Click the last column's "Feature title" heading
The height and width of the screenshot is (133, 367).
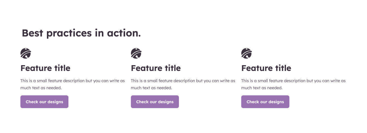[x=266, y=68]
